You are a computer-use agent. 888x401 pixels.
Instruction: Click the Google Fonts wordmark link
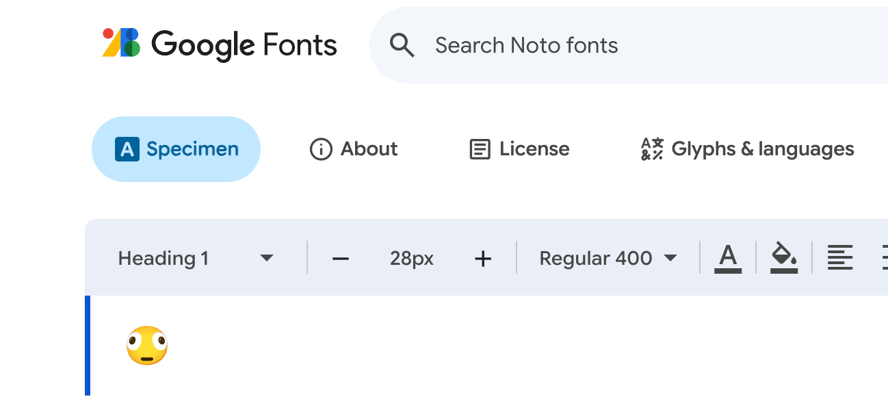click(244, 45)
